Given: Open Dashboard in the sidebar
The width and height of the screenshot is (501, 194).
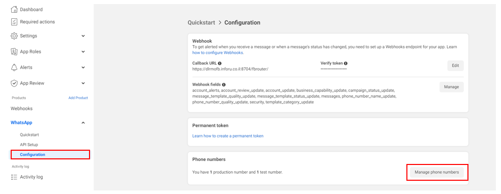Looking at the screenshot, I should pos(32,10).
